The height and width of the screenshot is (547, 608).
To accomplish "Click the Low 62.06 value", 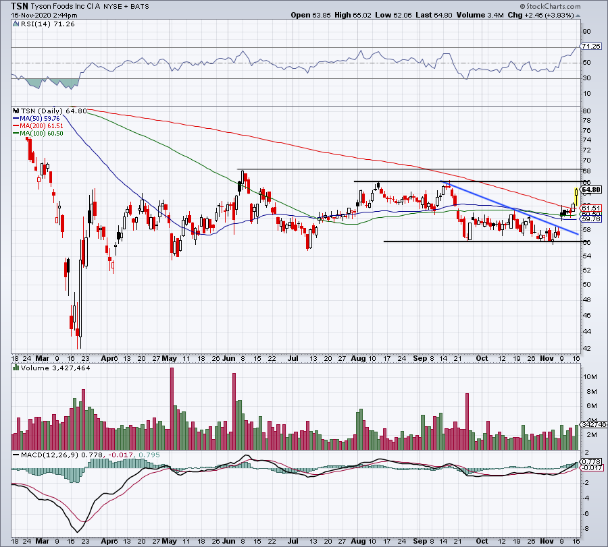I will pos(393,15).
